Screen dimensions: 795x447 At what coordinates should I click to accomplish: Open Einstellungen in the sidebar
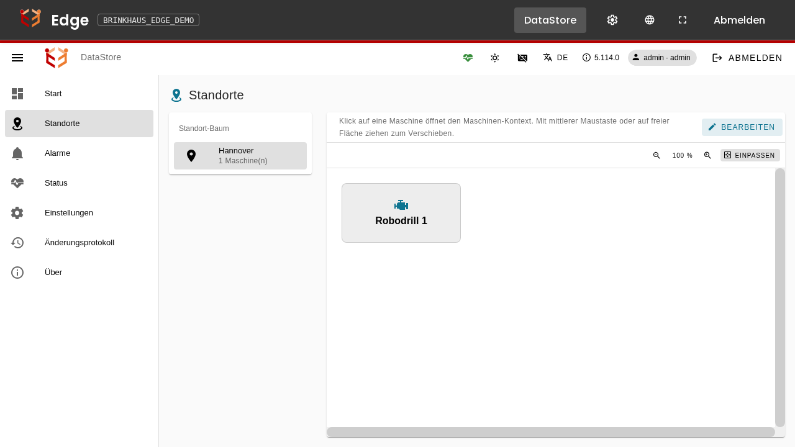79,213
